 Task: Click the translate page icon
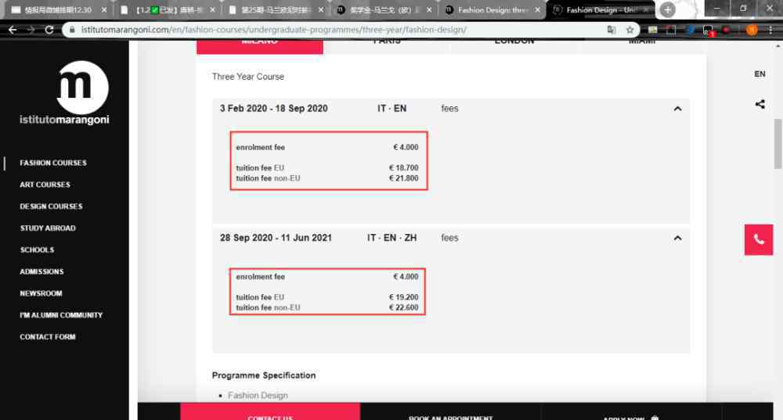point(612,30)
